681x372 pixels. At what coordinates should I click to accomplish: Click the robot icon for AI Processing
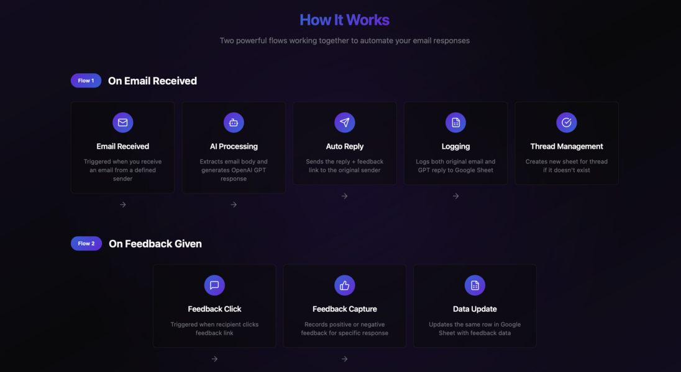click(234, 123)
